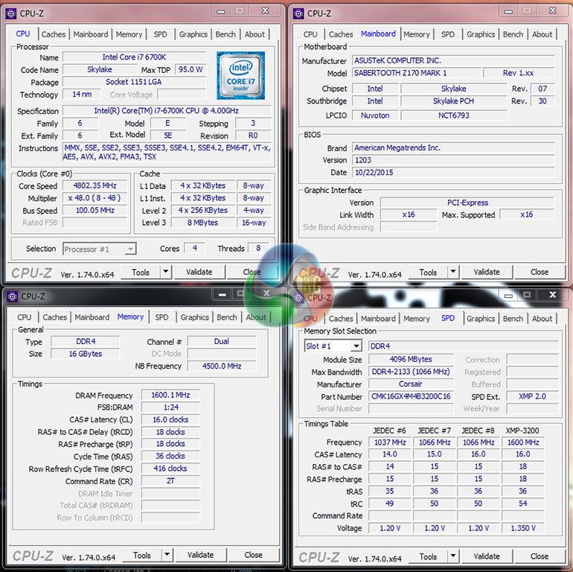The width and height of the screenshot is (573, 572).
Task: Expand the Processor #1 selection dropdown
Action: click(130, 249)
